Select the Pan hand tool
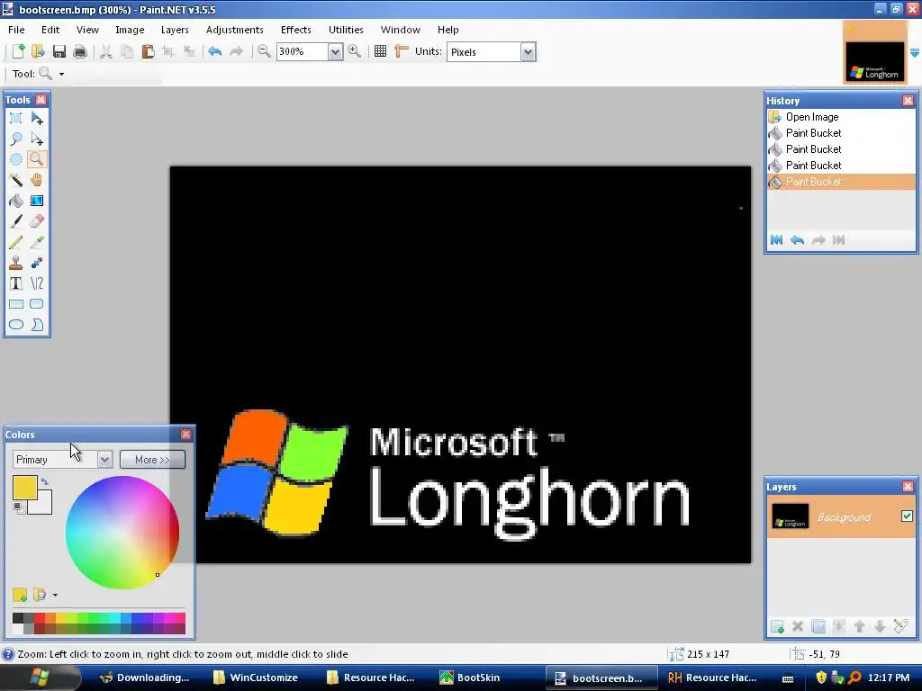The height and width of the screenshot is (691, 922). 36,180
